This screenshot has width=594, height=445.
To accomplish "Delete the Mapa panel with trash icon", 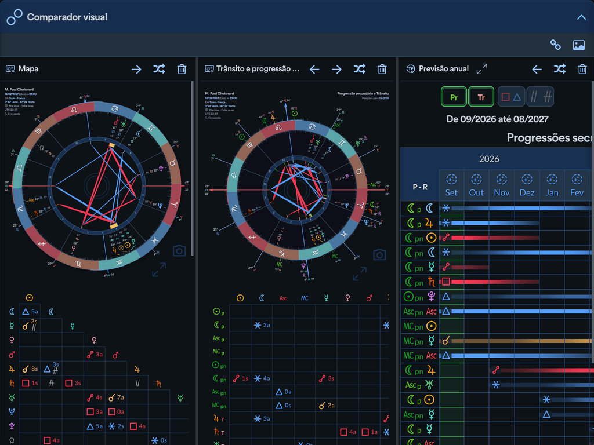I will point(182,69).
